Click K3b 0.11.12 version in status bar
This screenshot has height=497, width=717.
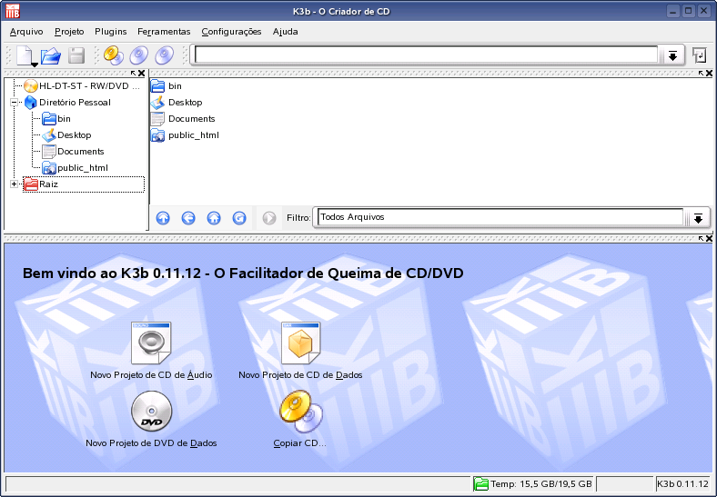682,483
